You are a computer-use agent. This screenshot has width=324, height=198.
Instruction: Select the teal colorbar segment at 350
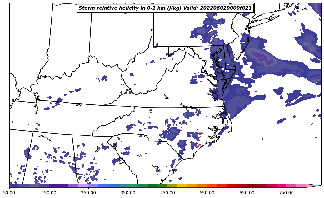tap(133, 185)
